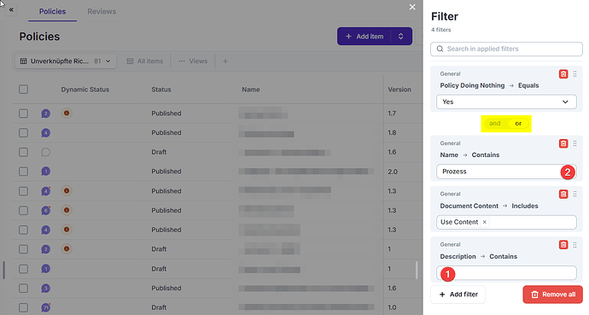
Task: Check the box for the first Published row
Action: point(23,114)
